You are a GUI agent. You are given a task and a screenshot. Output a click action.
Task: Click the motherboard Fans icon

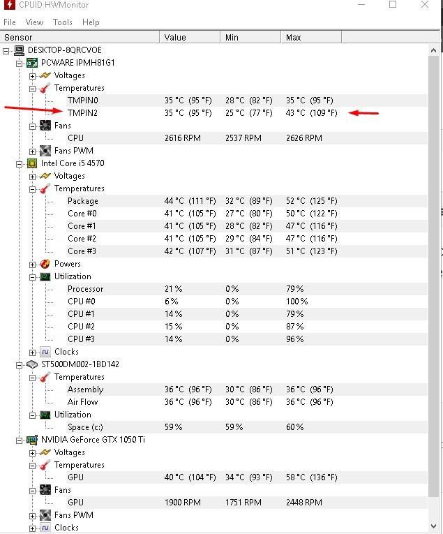pyautogui.click(x=45, y=126)
